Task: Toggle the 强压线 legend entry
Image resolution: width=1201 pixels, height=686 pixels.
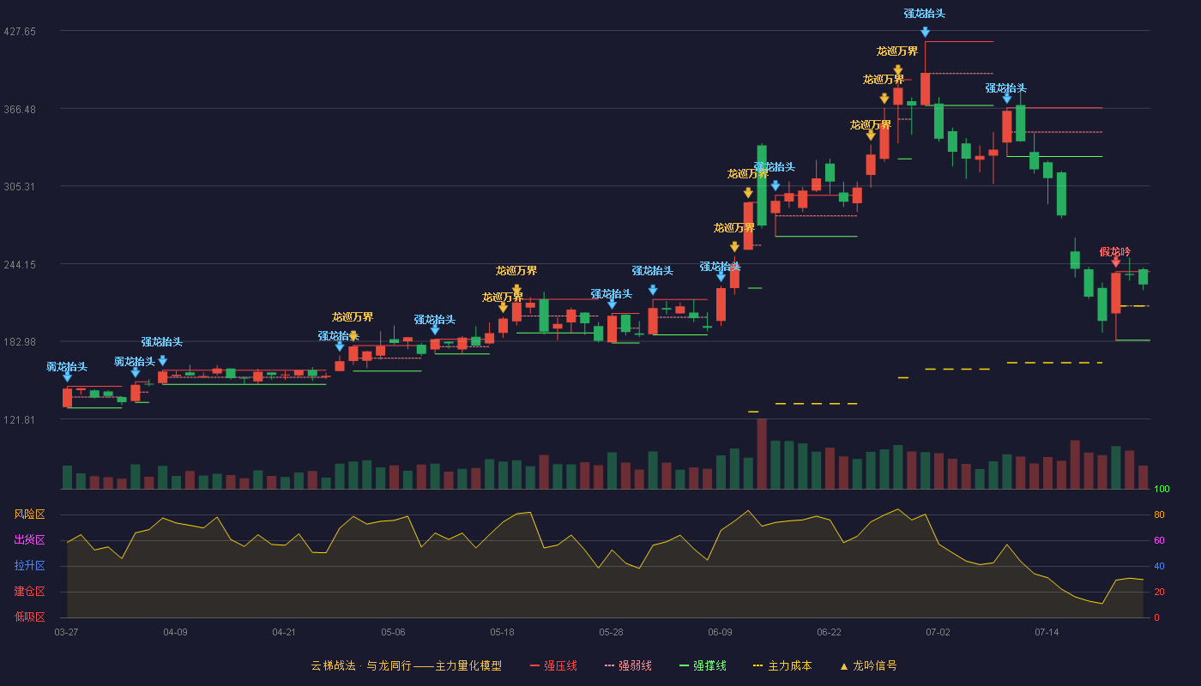Action: pyautogui.click(x=553, y=665)
